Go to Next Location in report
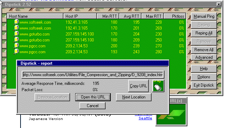Screen dimensions: 225x128 (134, 97)
